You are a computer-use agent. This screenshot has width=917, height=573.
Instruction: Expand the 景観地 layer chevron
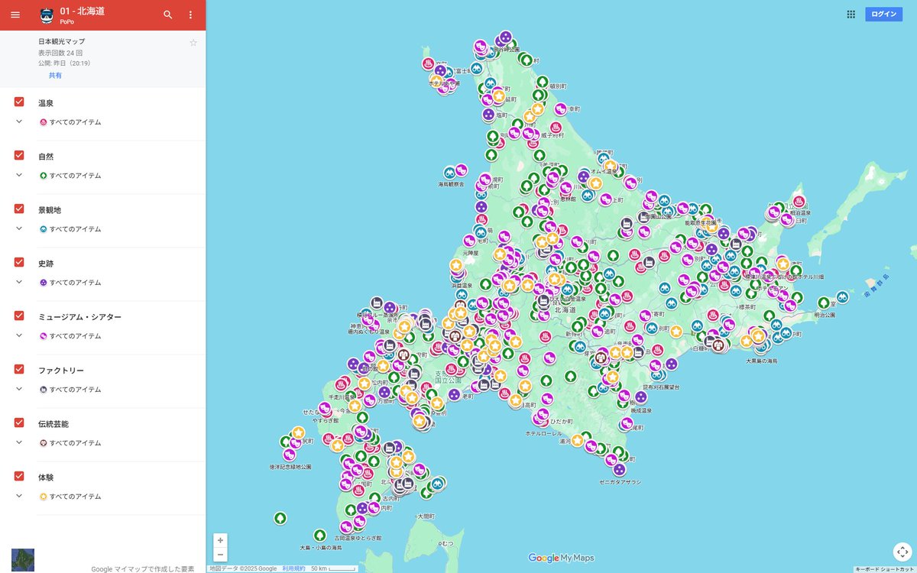pos(19,229)
